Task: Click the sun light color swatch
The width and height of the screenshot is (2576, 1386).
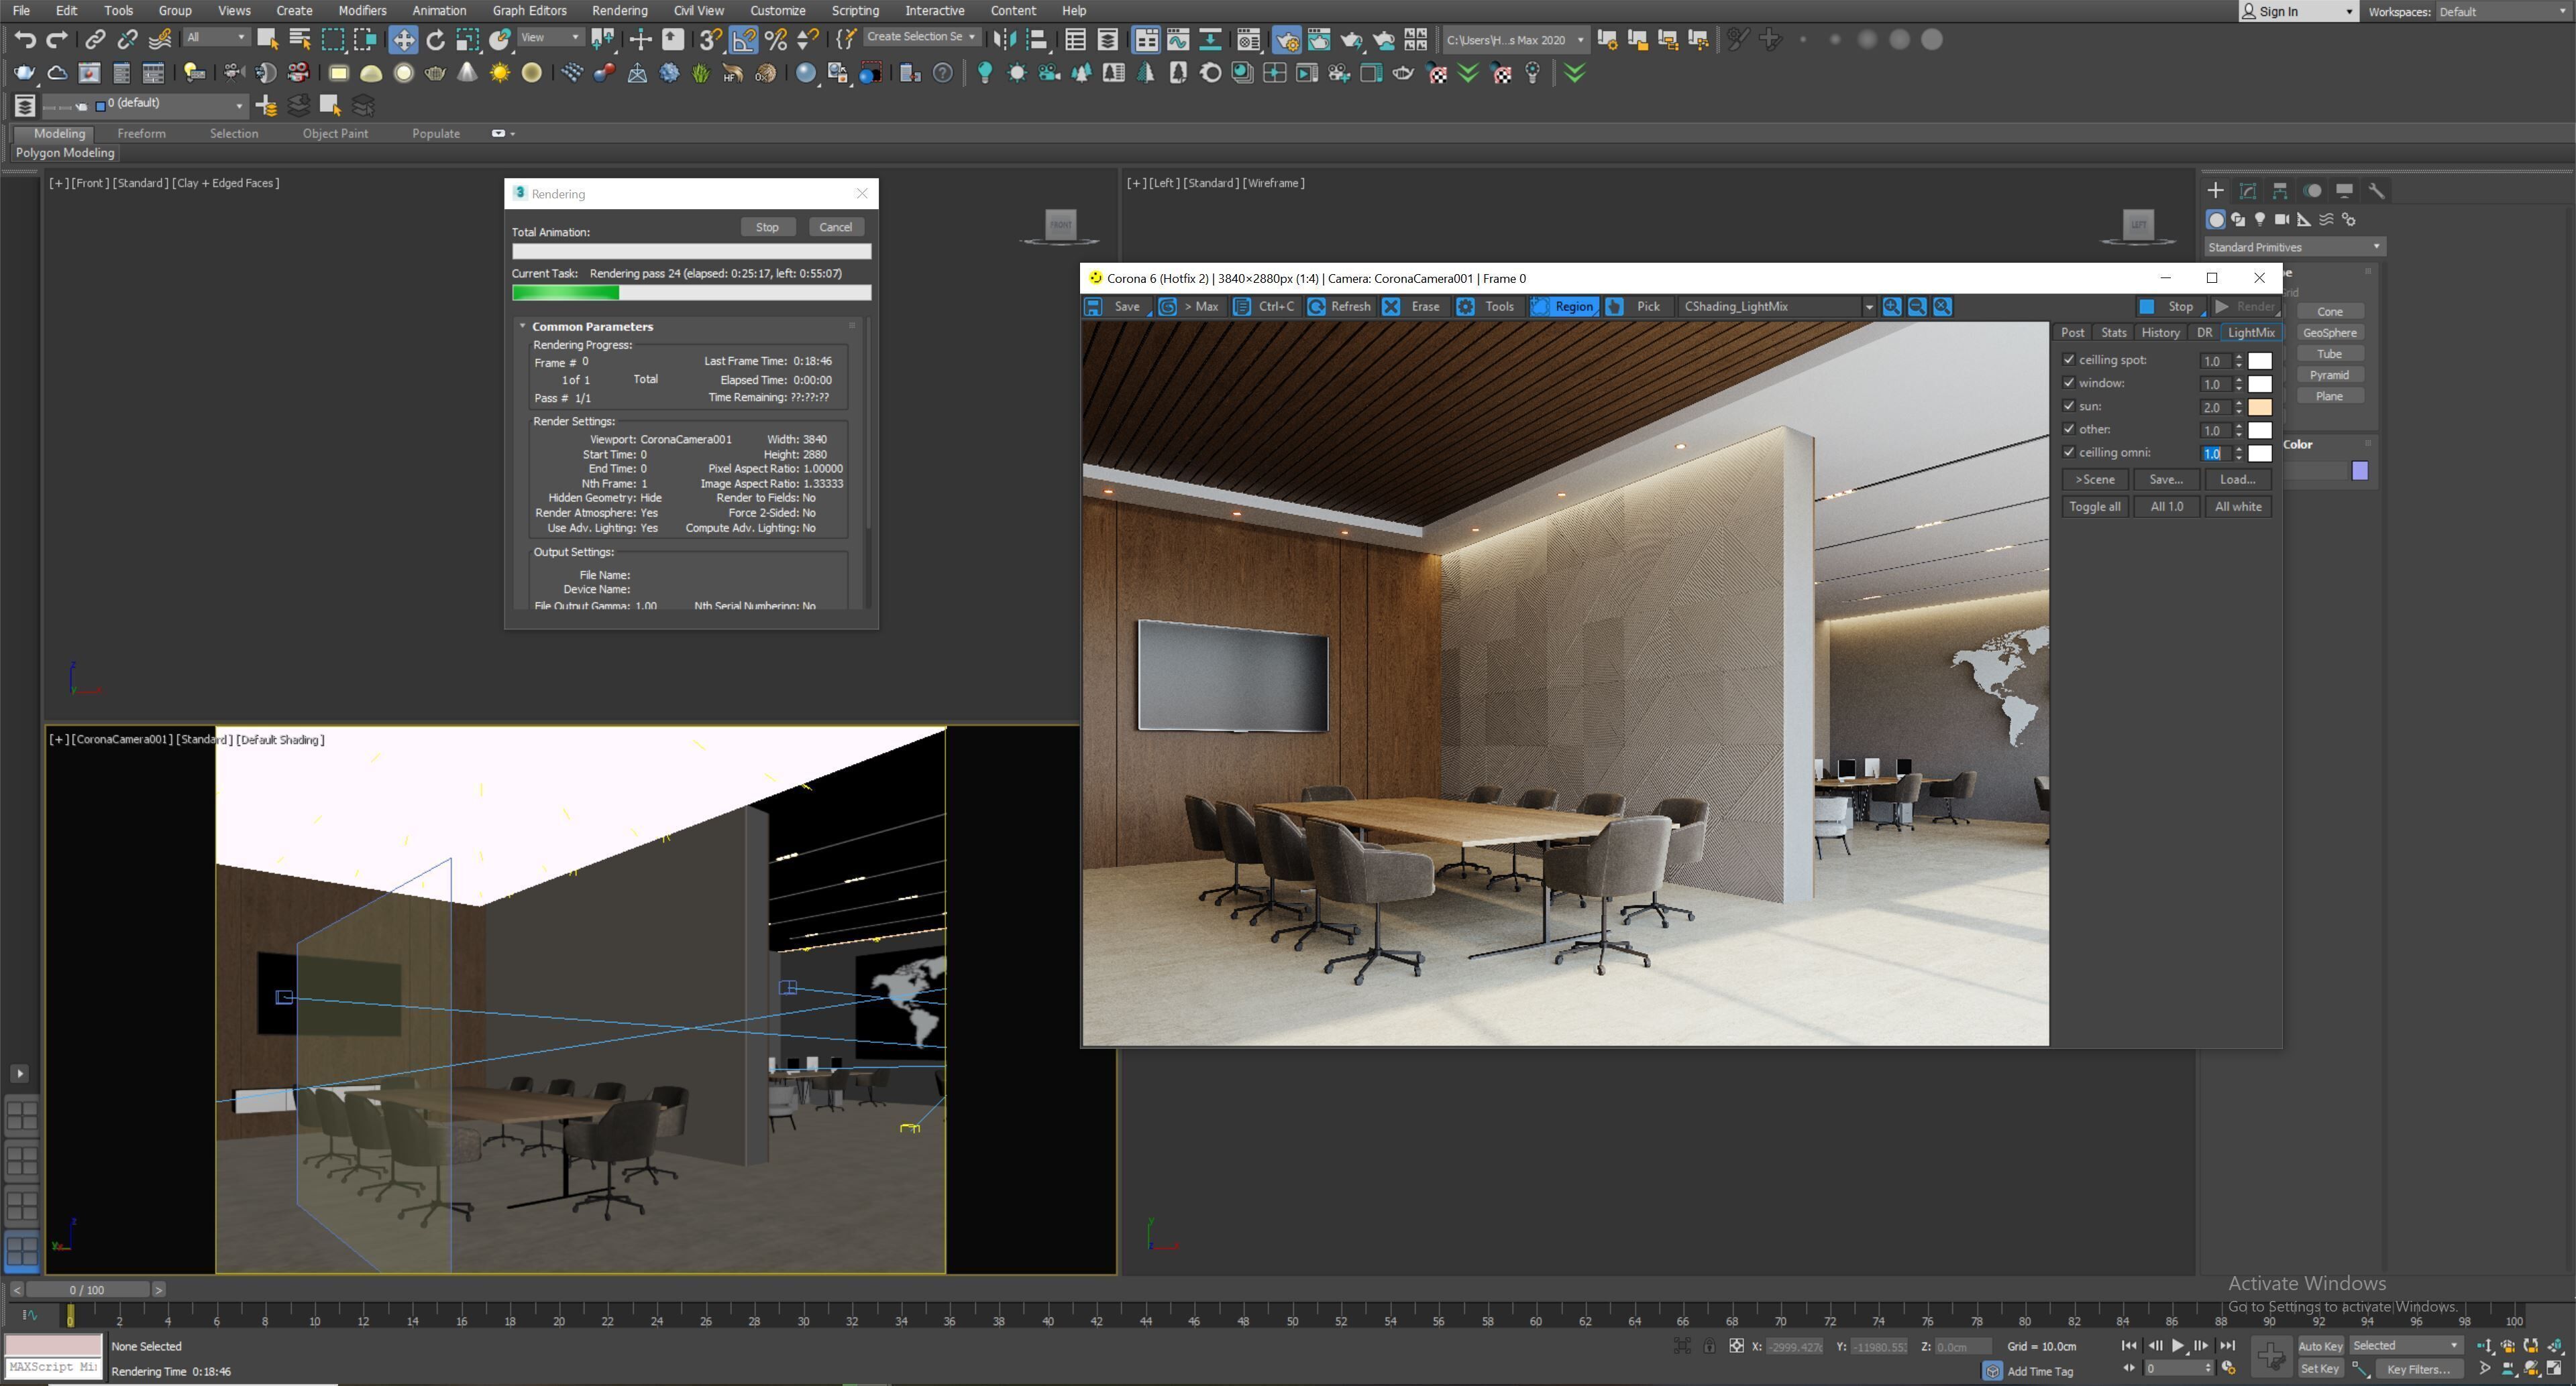Action: [2260, 407]
